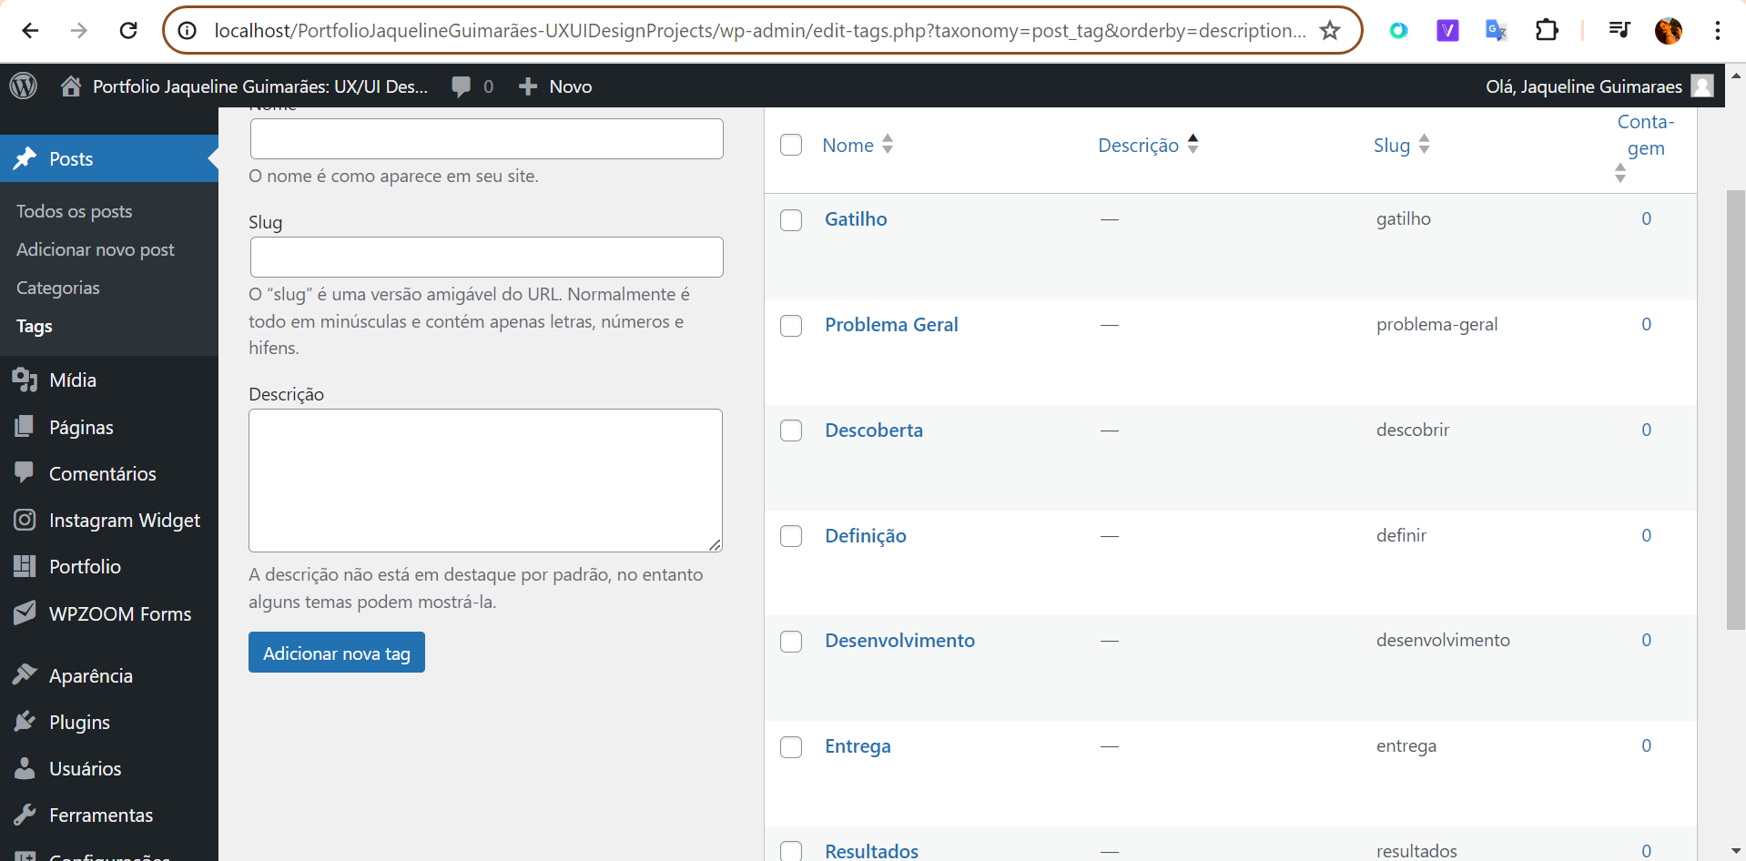1746x861 pixels.
Task: Open the Entrega tag link
Action: click(x=858, y=746)
